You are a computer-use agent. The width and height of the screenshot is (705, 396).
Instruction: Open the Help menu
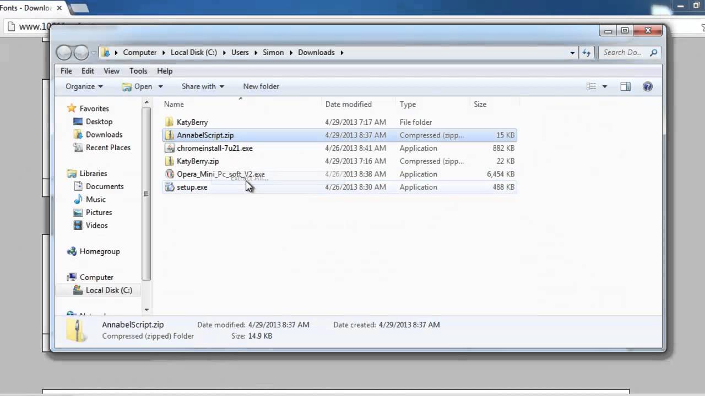(x=165, y=71)
